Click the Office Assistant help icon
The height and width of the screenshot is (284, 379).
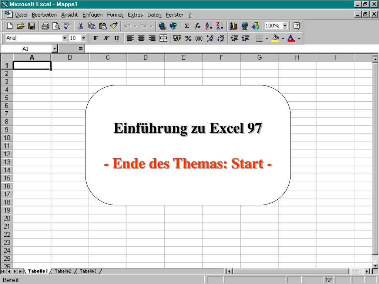tap(296, 26)
